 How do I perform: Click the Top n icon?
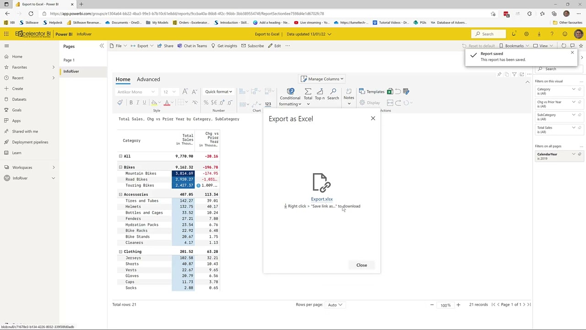320,92
